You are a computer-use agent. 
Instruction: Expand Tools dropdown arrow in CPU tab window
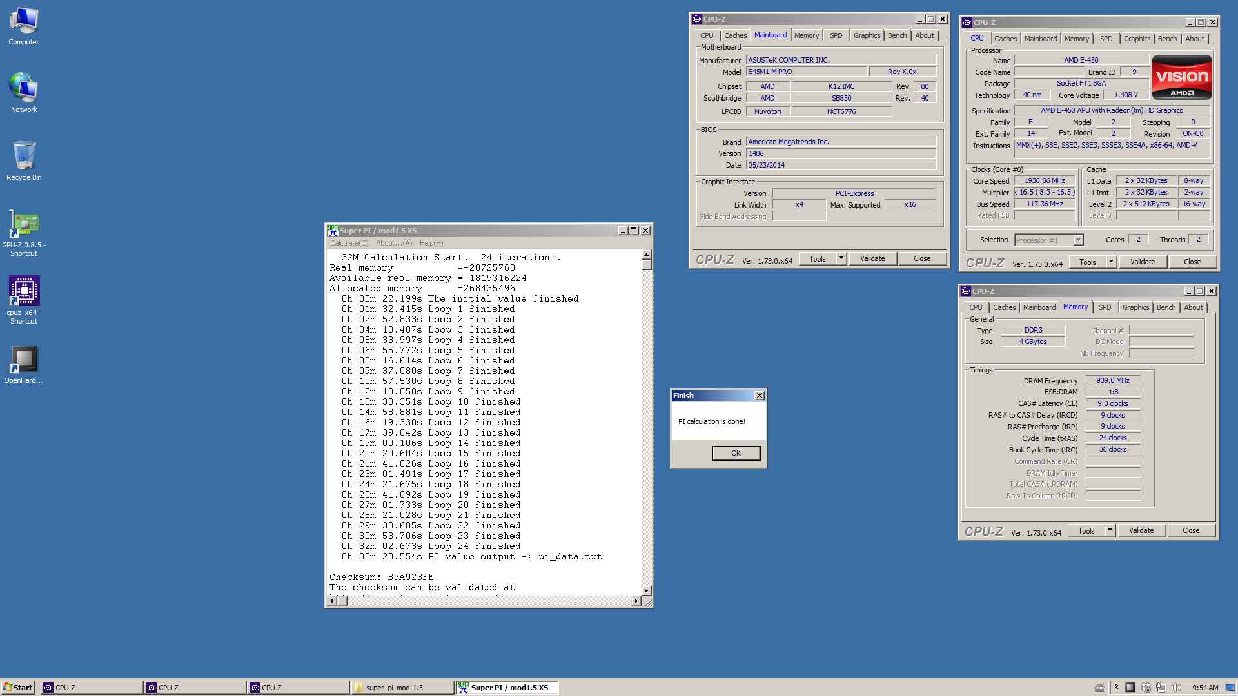pyautogui.click(x=1111, y=262)
